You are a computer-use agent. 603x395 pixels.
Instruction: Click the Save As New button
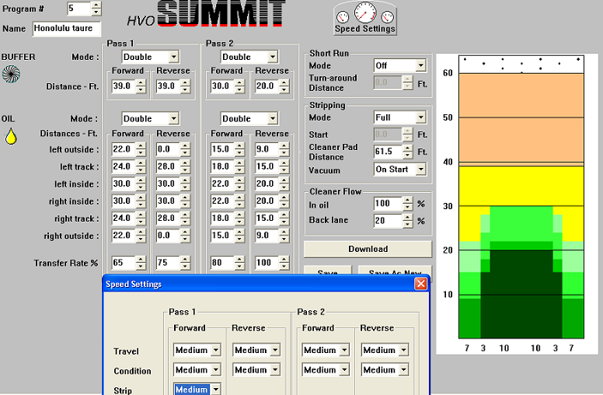[395, 271]
